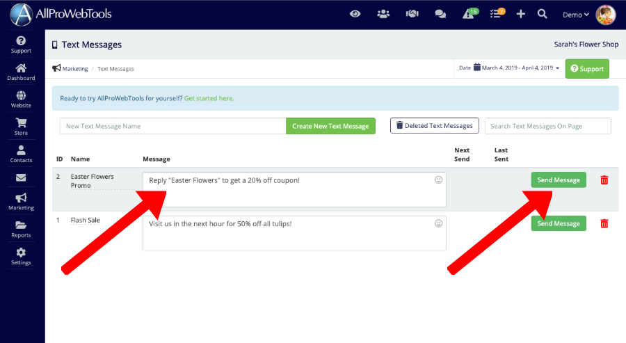Open emoji picker in Flash Sale message
Screen dimensions: 626x343
pos(438,223)
